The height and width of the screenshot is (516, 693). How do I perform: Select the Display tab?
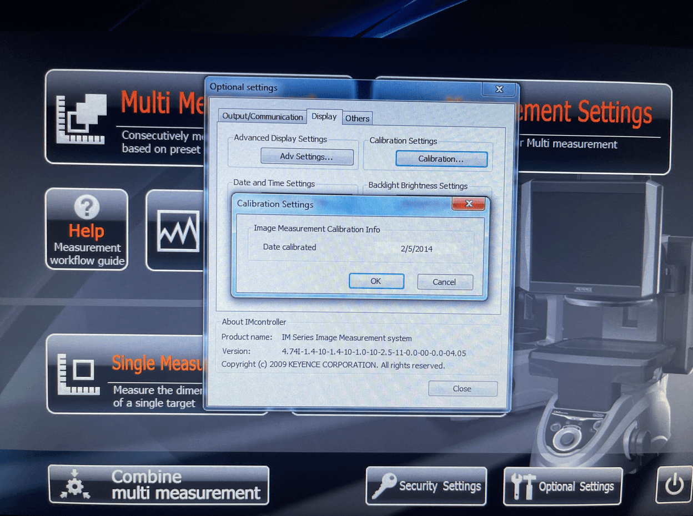tap(324, 117)
